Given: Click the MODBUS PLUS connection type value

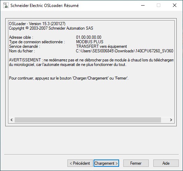Looking at the screenshot, I should [x=90, y=42].
